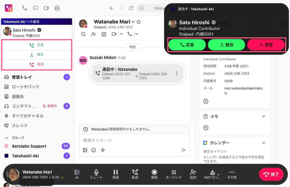
Task: Click green 統合 button in popup
Action: (227, 45)
